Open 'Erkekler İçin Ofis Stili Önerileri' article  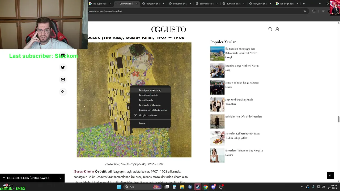tap(244, 116)
